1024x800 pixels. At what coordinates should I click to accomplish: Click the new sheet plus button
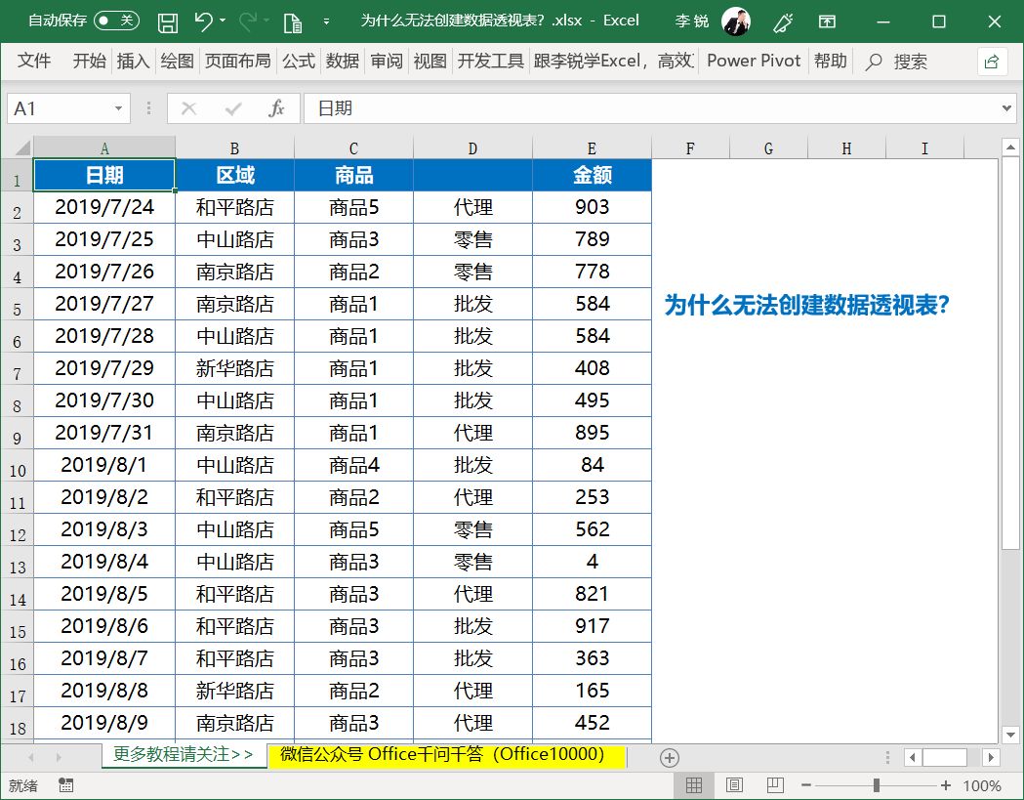pos(670,757)
